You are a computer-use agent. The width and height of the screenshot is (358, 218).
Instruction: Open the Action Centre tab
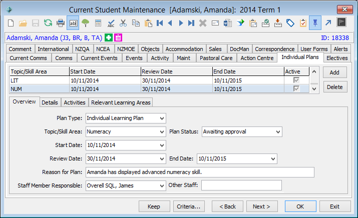point(257,58)
